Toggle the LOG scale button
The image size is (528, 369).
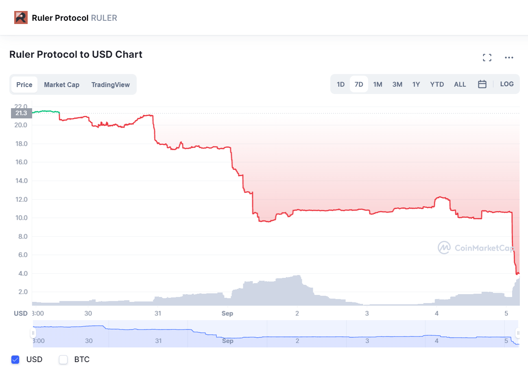[507, 84]
